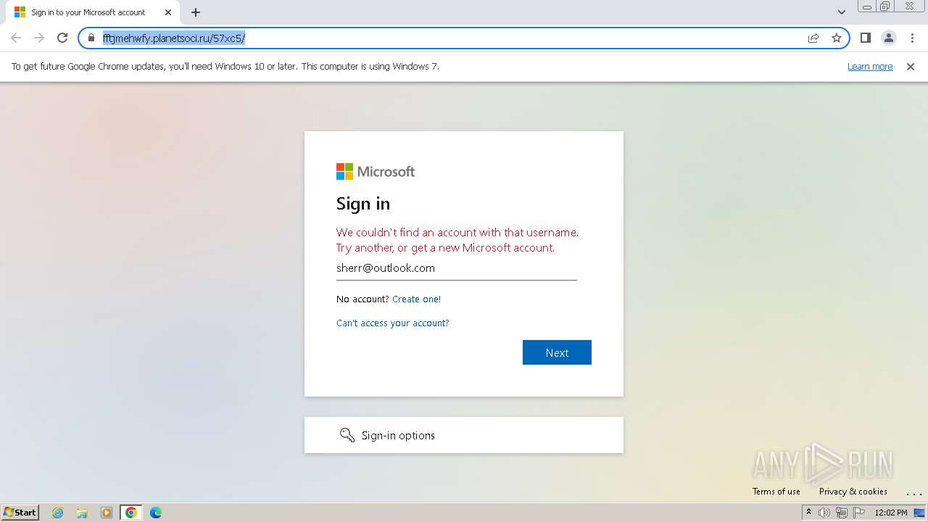Image resolution: width=928 pixels, height=522 pixels.
Task: Dismiss the Chrome update notification bar
Action: pos(911,66)
